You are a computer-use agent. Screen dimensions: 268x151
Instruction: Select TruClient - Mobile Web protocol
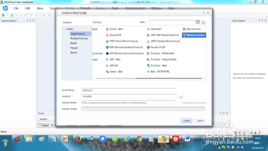(161, 53)
